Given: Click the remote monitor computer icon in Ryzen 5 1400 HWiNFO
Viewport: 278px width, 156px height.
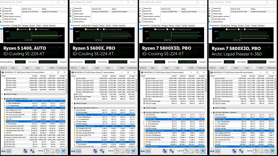Looking at the screenshot, I should click(x=25, y=151).
